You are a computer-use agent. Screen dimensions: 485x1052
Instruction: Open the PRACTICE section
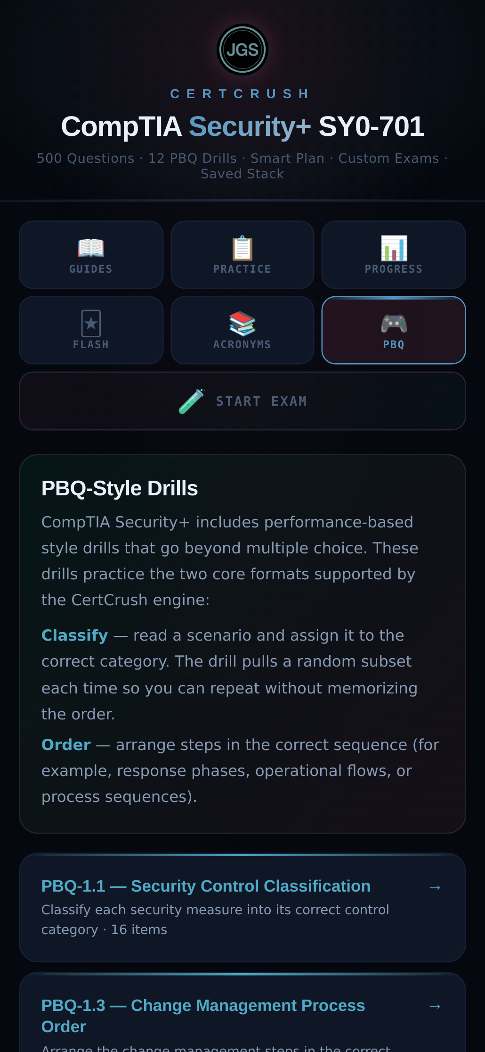point(242,255)
